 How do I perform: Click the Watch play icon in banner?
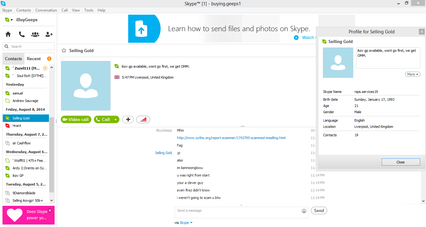[296, 37]
